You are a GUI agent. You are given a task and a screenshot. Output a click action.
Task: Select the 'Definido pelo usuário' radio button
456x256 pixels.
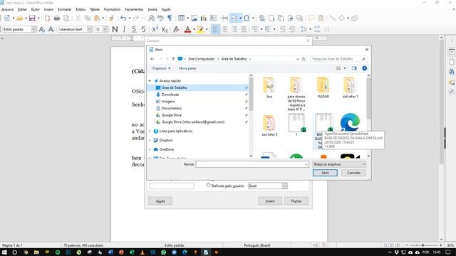[208, 185]
